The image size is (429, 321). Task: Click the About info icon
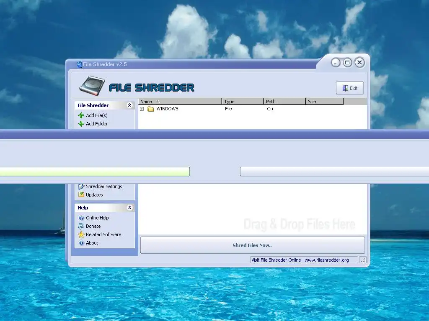[81, 243]
